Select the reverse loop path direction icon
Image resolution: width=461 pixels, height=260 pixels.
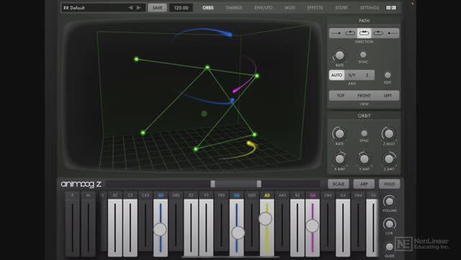pyautogui.click(x=378, y=33)
